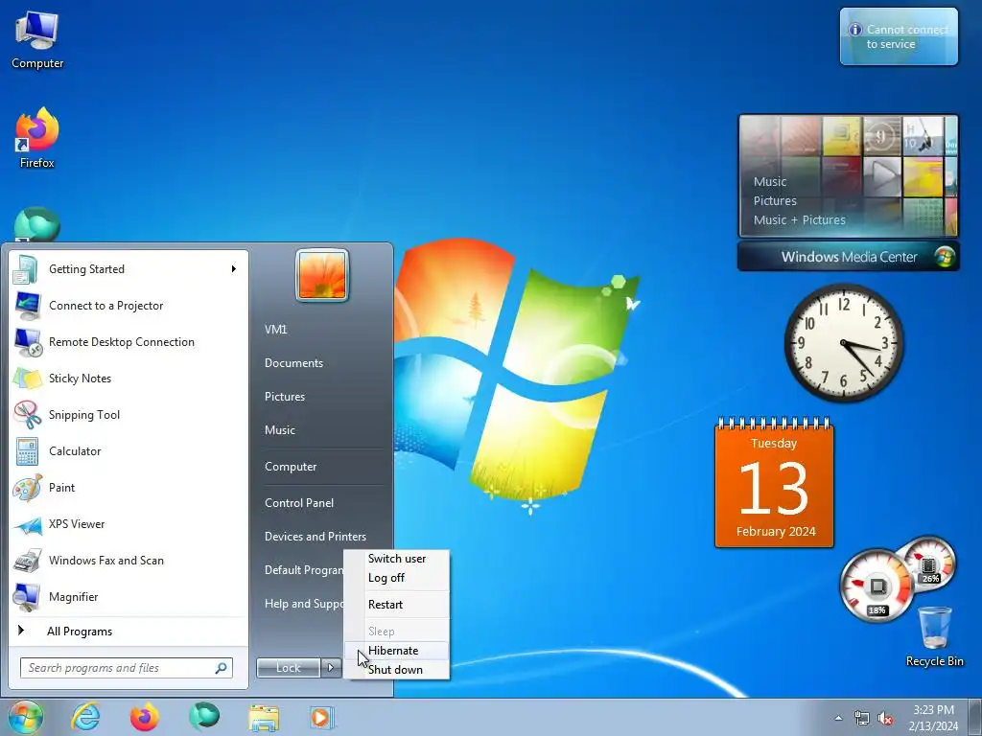
Task: Launch Sticky Notes
Action: (x=129, y=378)
